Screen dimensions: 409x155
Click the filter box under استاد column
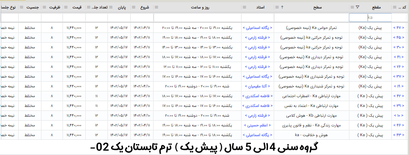point(257,18)
